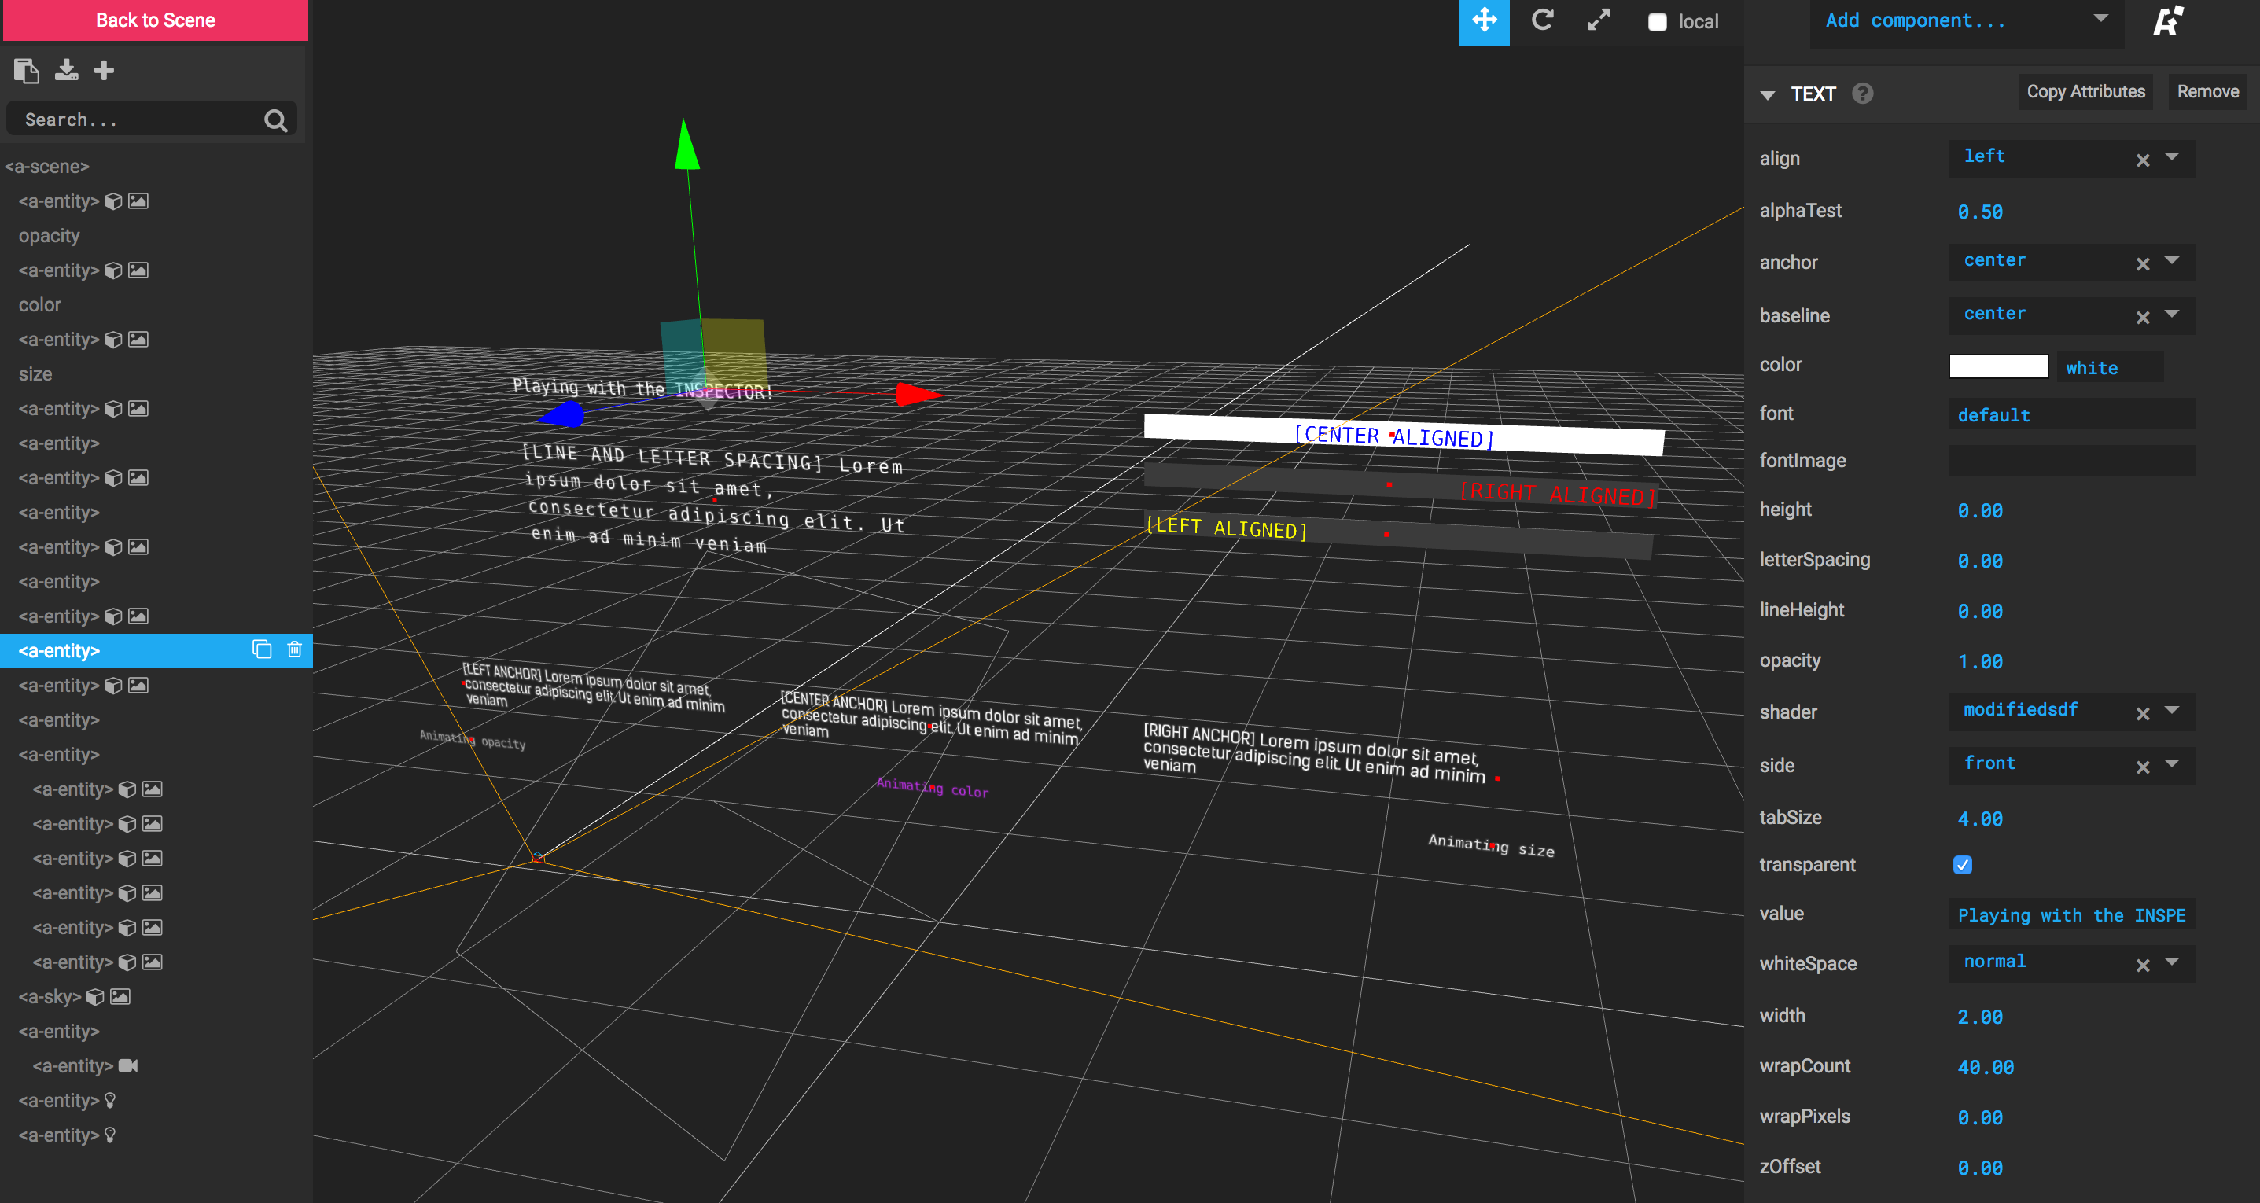Click the white text color swatch

click(x=1997, y=366)
